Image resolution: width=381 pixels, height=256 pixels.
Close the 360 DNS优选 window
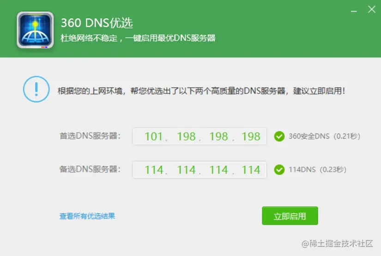pyautogui.click(x=371, y=10)
